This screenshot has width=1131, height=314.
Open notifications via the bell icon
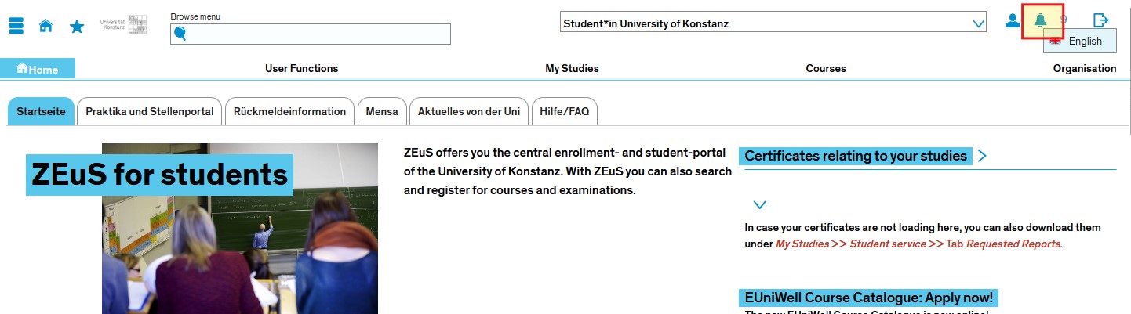pyautogui.click(x=1041, y=21)
